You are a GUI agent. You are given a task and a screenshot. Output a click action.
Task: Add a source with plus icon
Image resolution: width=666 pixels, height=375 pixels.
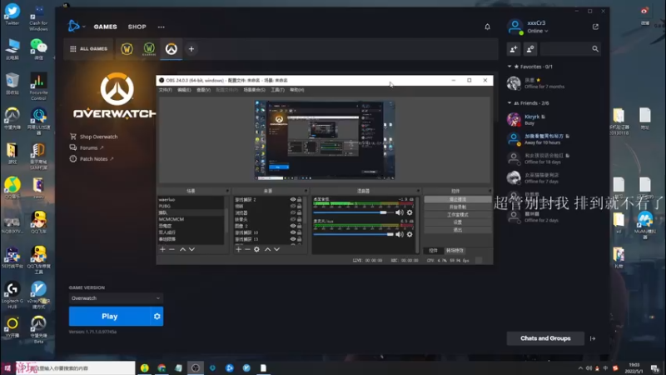[238, 249]
